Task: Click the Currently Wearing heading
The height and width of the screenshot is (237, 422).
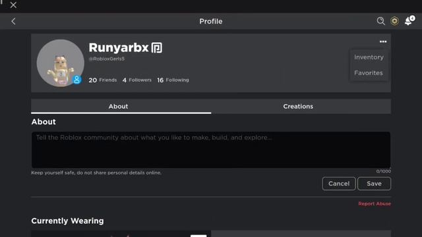Action: pos(67,221)
